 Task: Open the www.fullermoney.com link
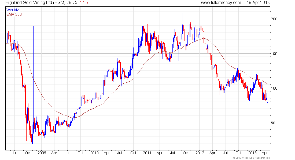tap(221, 3)
